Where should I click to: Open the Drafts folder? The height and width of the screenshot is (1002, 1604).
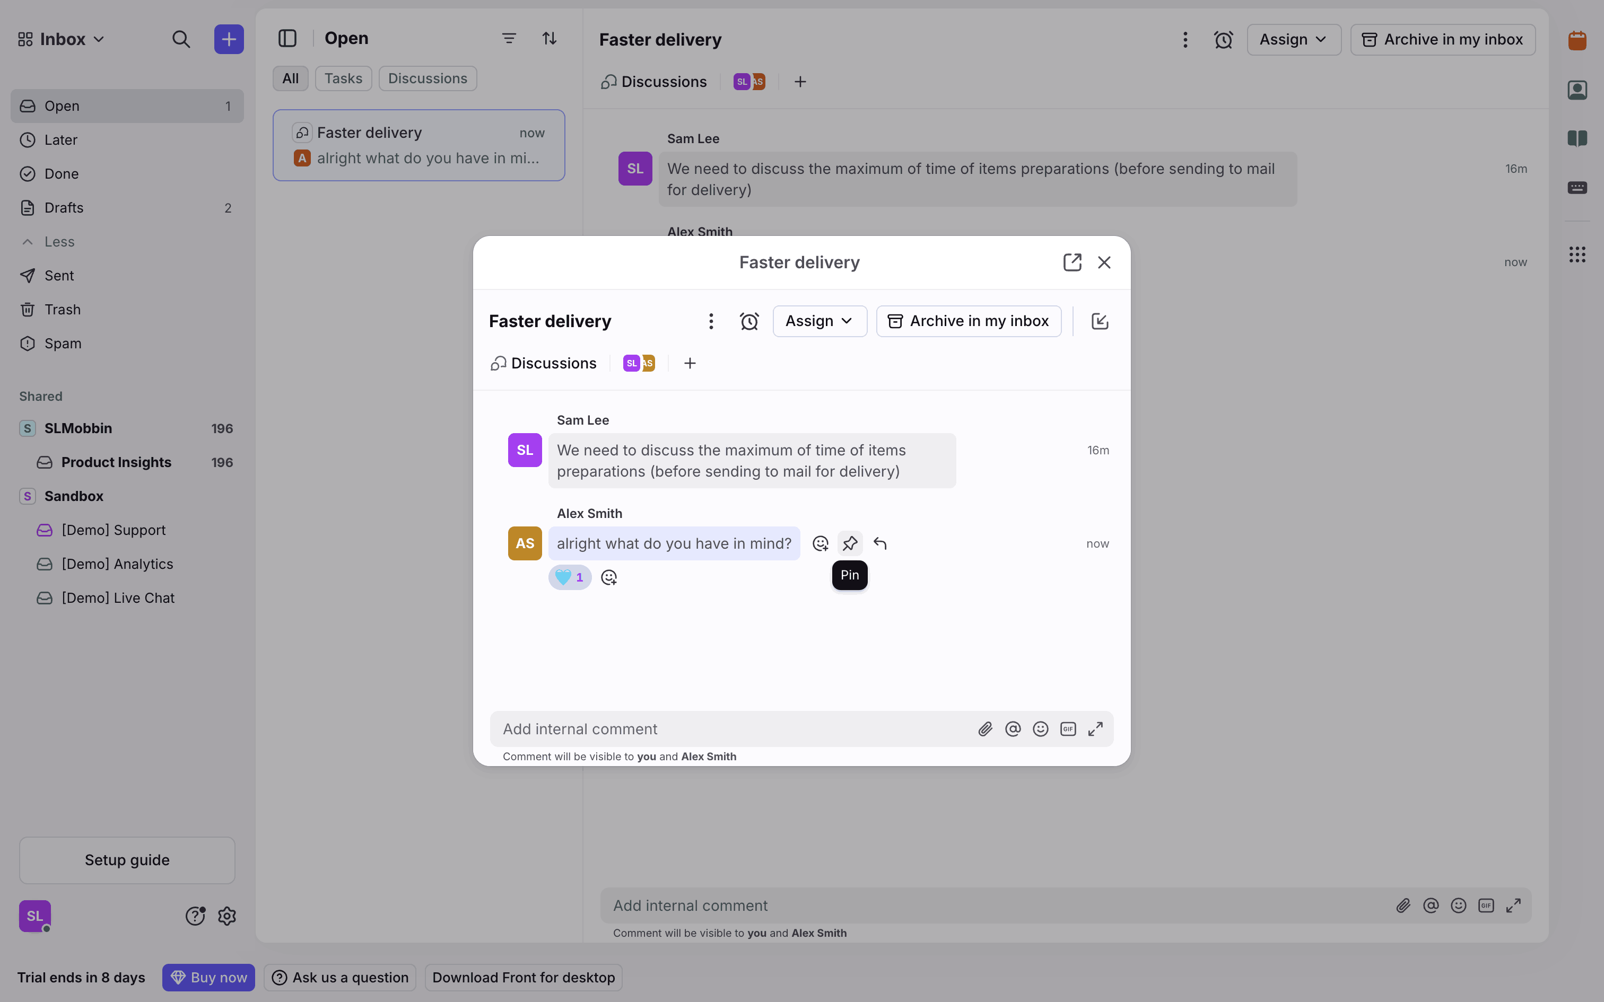(x=64, y=208)
